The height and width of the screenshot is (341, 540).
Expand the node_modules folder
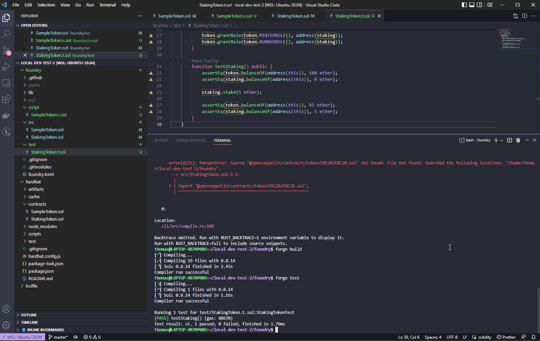point(81,226)
